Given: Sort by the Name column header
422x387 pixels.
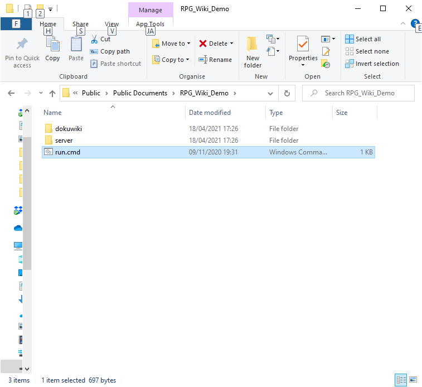Looking at the screenshot, I should [x=113, y=113].
